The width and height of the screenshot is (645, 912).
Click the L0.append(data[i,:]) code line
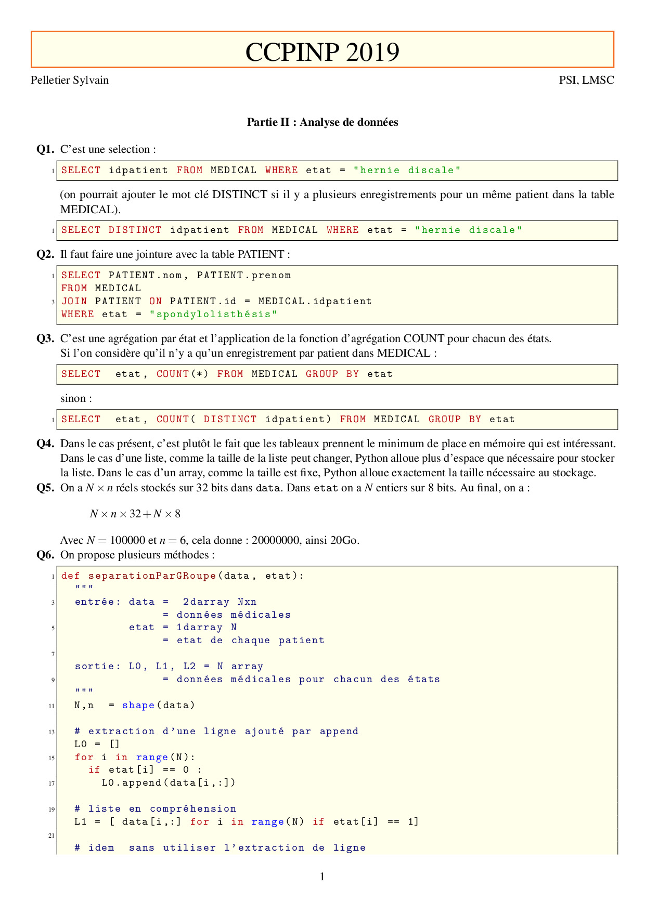click(x=169, y=783)
